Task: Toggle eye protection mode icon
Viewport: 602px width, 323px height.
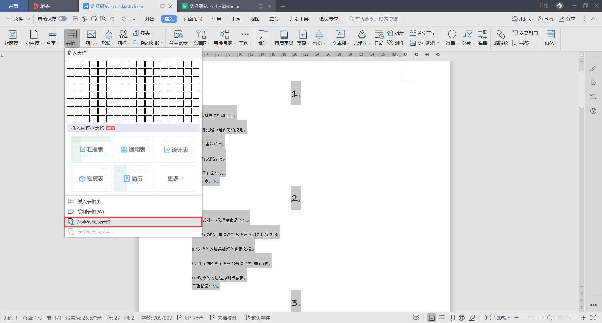Action: tap(416, 318)
